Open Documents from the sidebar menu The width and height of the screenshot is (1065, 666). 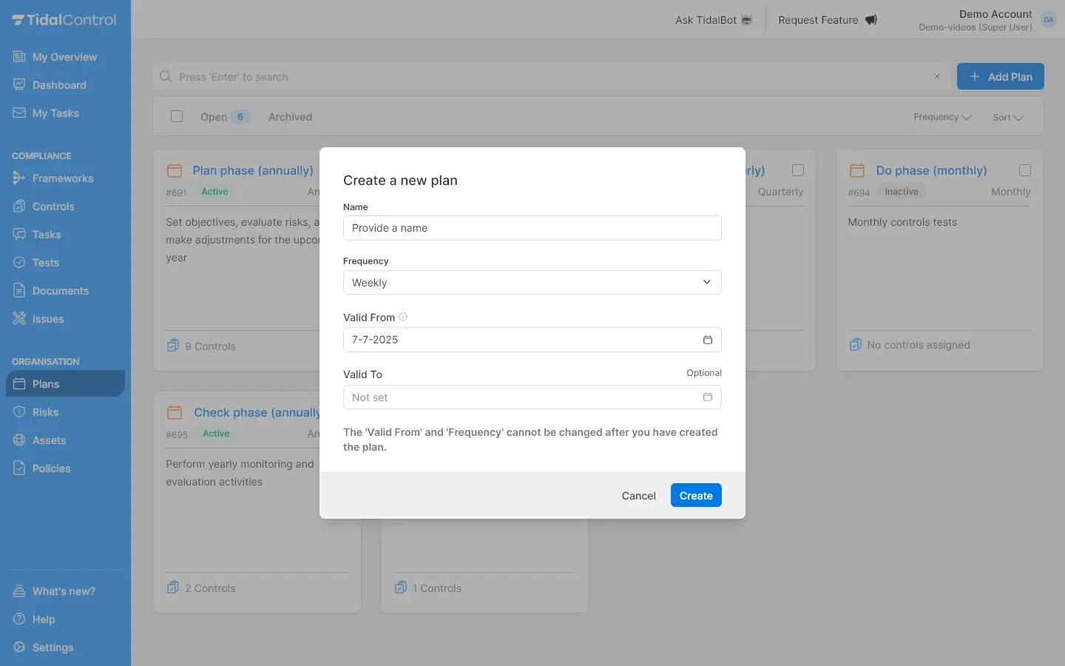click(x=60, y=291)
